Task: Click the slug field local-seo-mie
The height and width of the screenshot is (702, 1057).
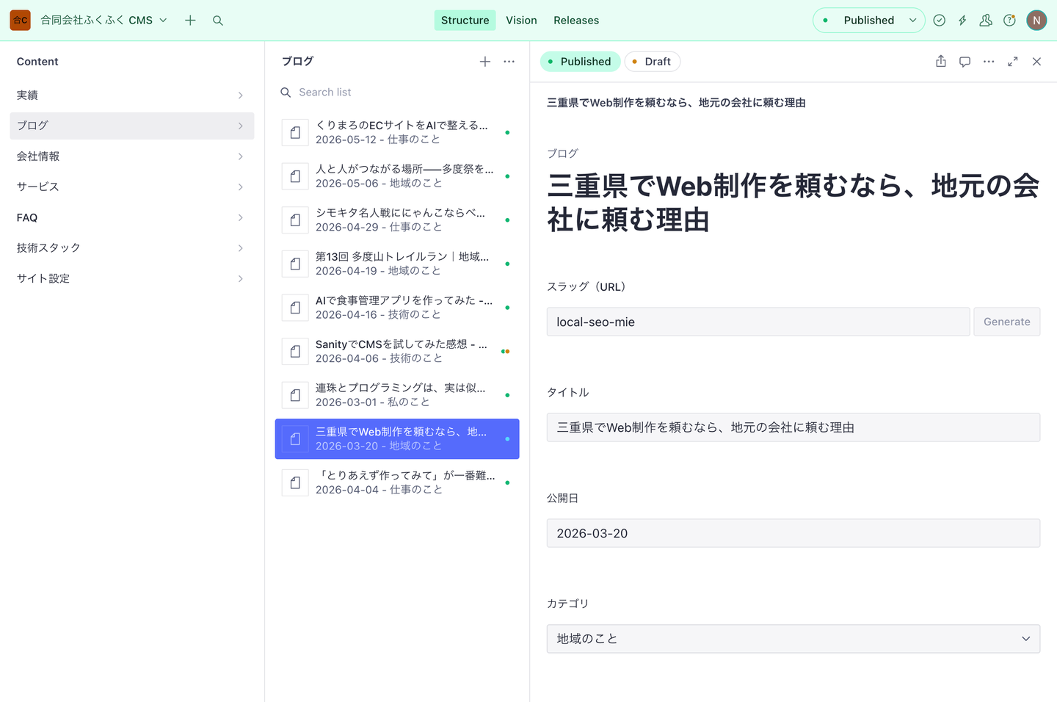Action: click(x=758, y=322)
